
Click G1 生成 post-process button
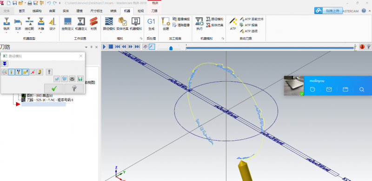coord(151,24)
